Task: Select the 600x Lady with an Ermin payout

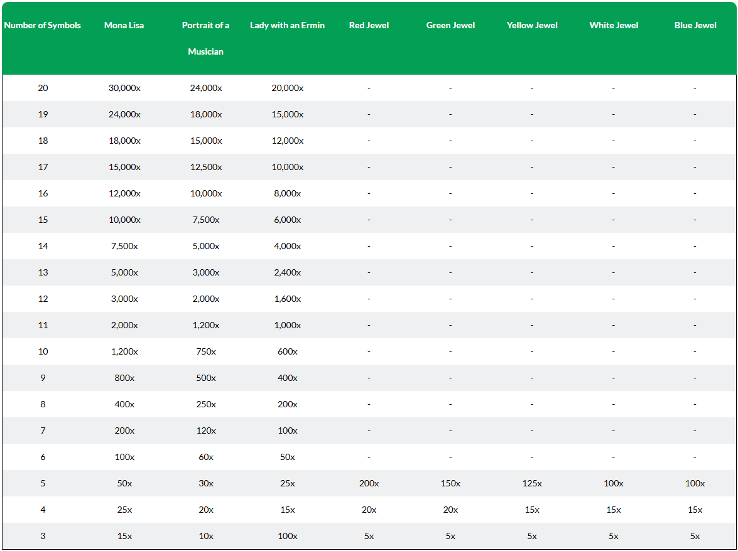Action: [x=288, y=351]
